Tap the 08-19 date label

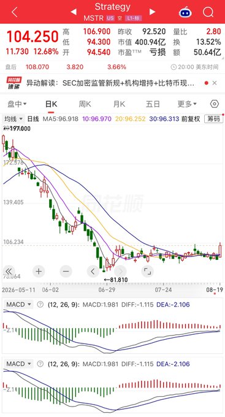click(215, 289)
